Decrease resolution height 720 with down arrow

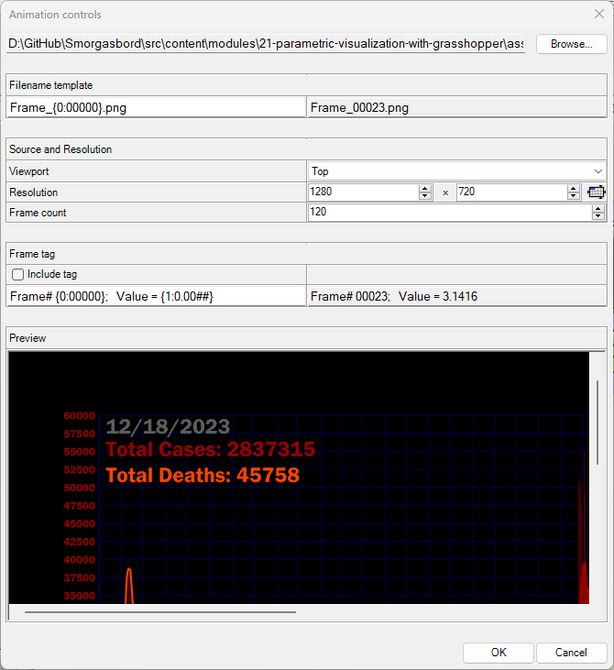573,196
